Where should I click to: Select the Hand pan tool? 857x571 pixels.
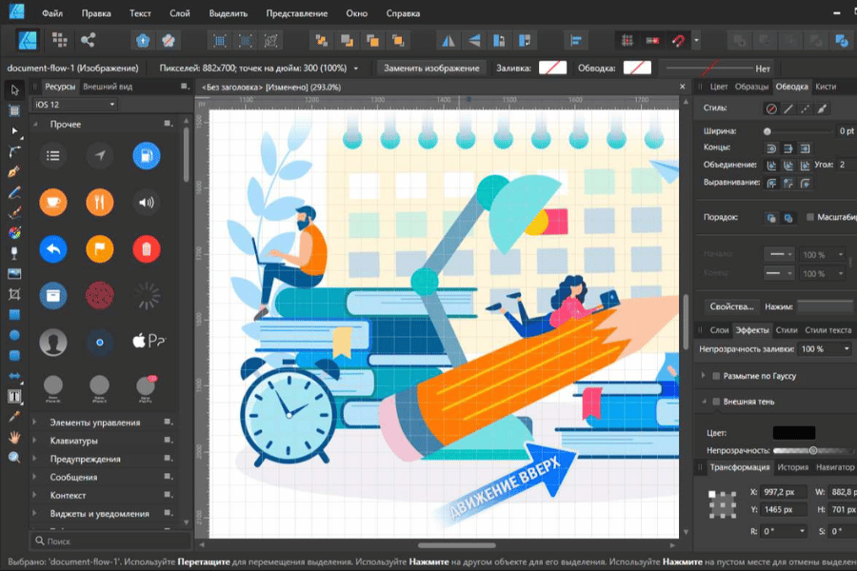click(14, 437)
